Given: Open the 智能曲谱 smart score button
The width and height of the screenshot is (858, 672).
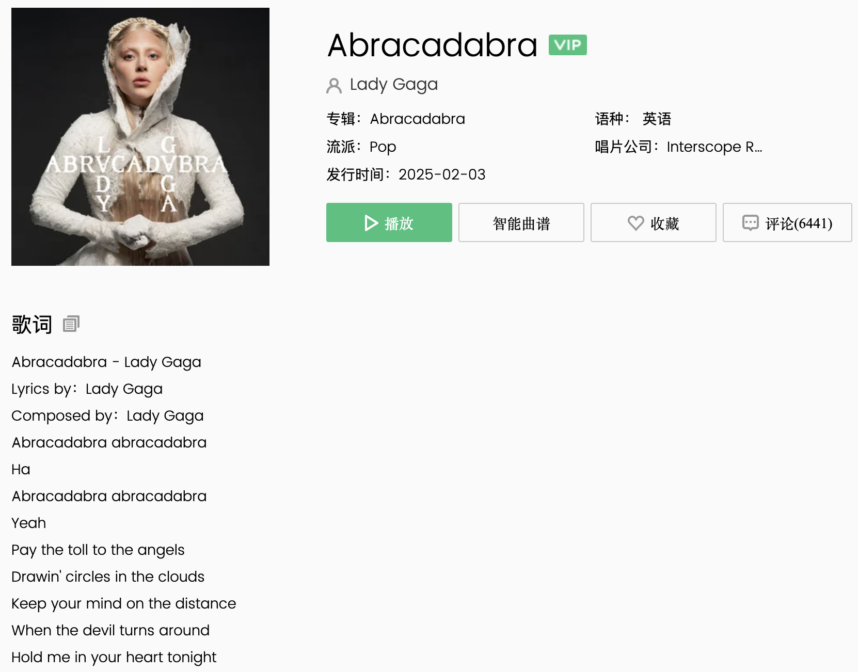Looking at the screenshot, I should (x=521, y=222).
